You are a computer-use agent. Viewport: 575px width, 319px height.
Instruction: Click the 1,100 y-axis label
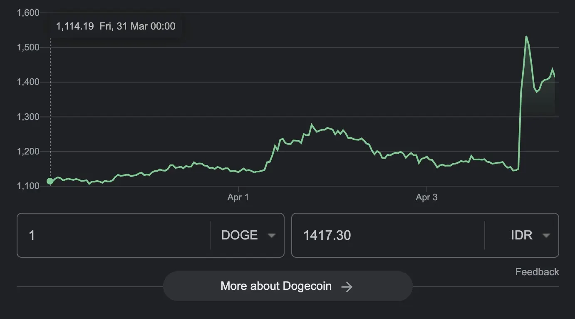tap(28, 186)
